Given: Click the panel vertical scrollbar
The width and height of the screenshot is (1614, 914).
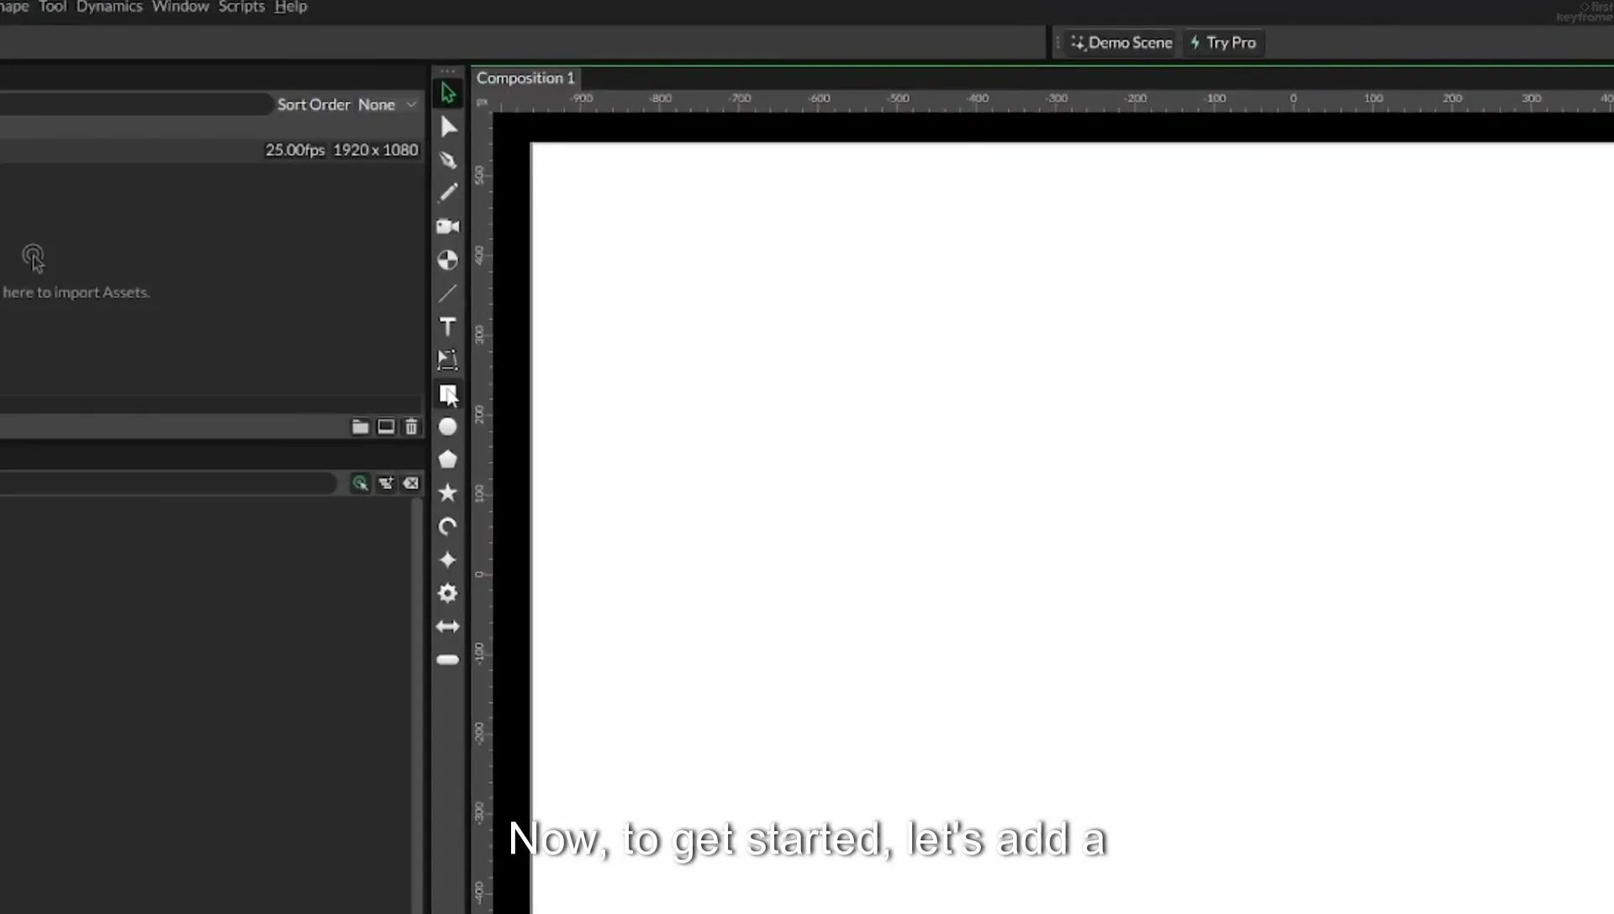Looking at the screenshot, I should coord(416,706).
